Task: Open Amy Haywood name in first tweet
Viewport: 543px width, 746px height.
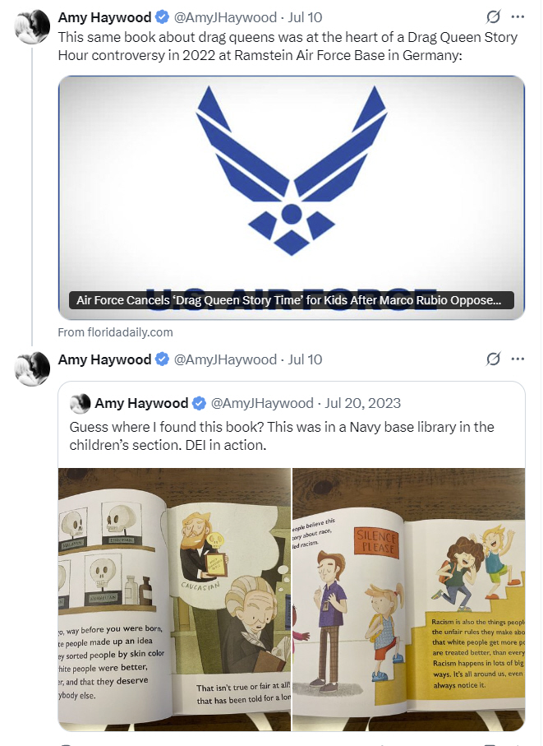Action: tap(104, 17)
